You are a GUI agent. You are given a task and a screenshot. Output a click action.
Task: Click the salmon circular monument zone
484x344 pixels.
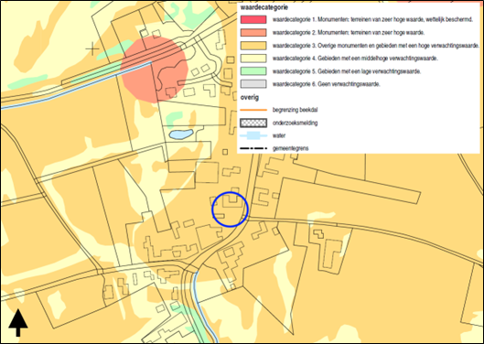pyautogui.click(x=154, y=70)
